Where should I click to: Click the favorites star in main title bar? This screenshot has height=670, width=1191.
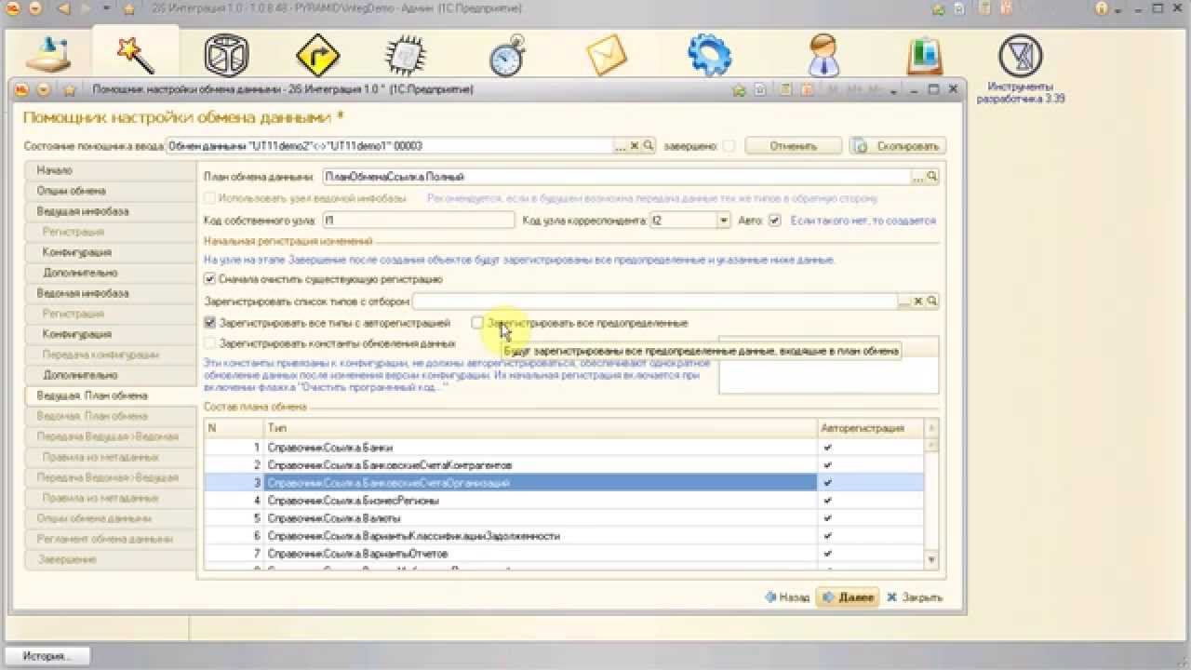point(129,9)
